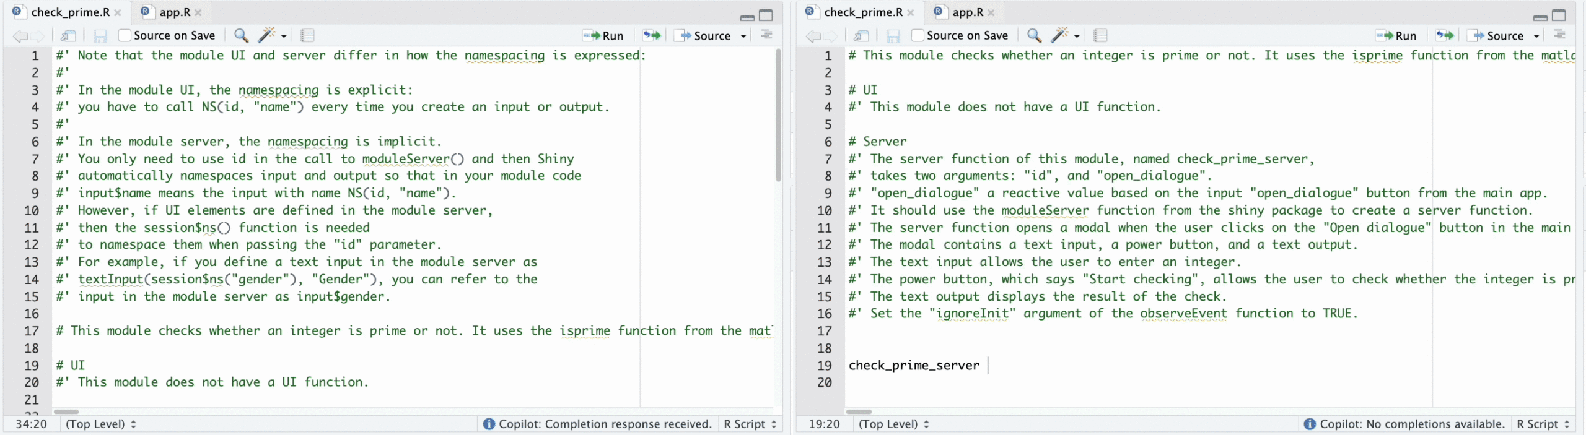
Task: Save the document in left pane
Action: click(x=100, y=36)
